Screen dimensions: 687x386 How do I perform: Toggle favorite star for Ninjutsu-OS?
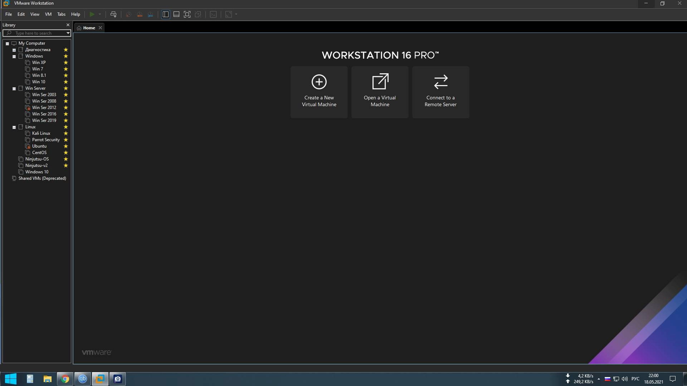(66, 159)
